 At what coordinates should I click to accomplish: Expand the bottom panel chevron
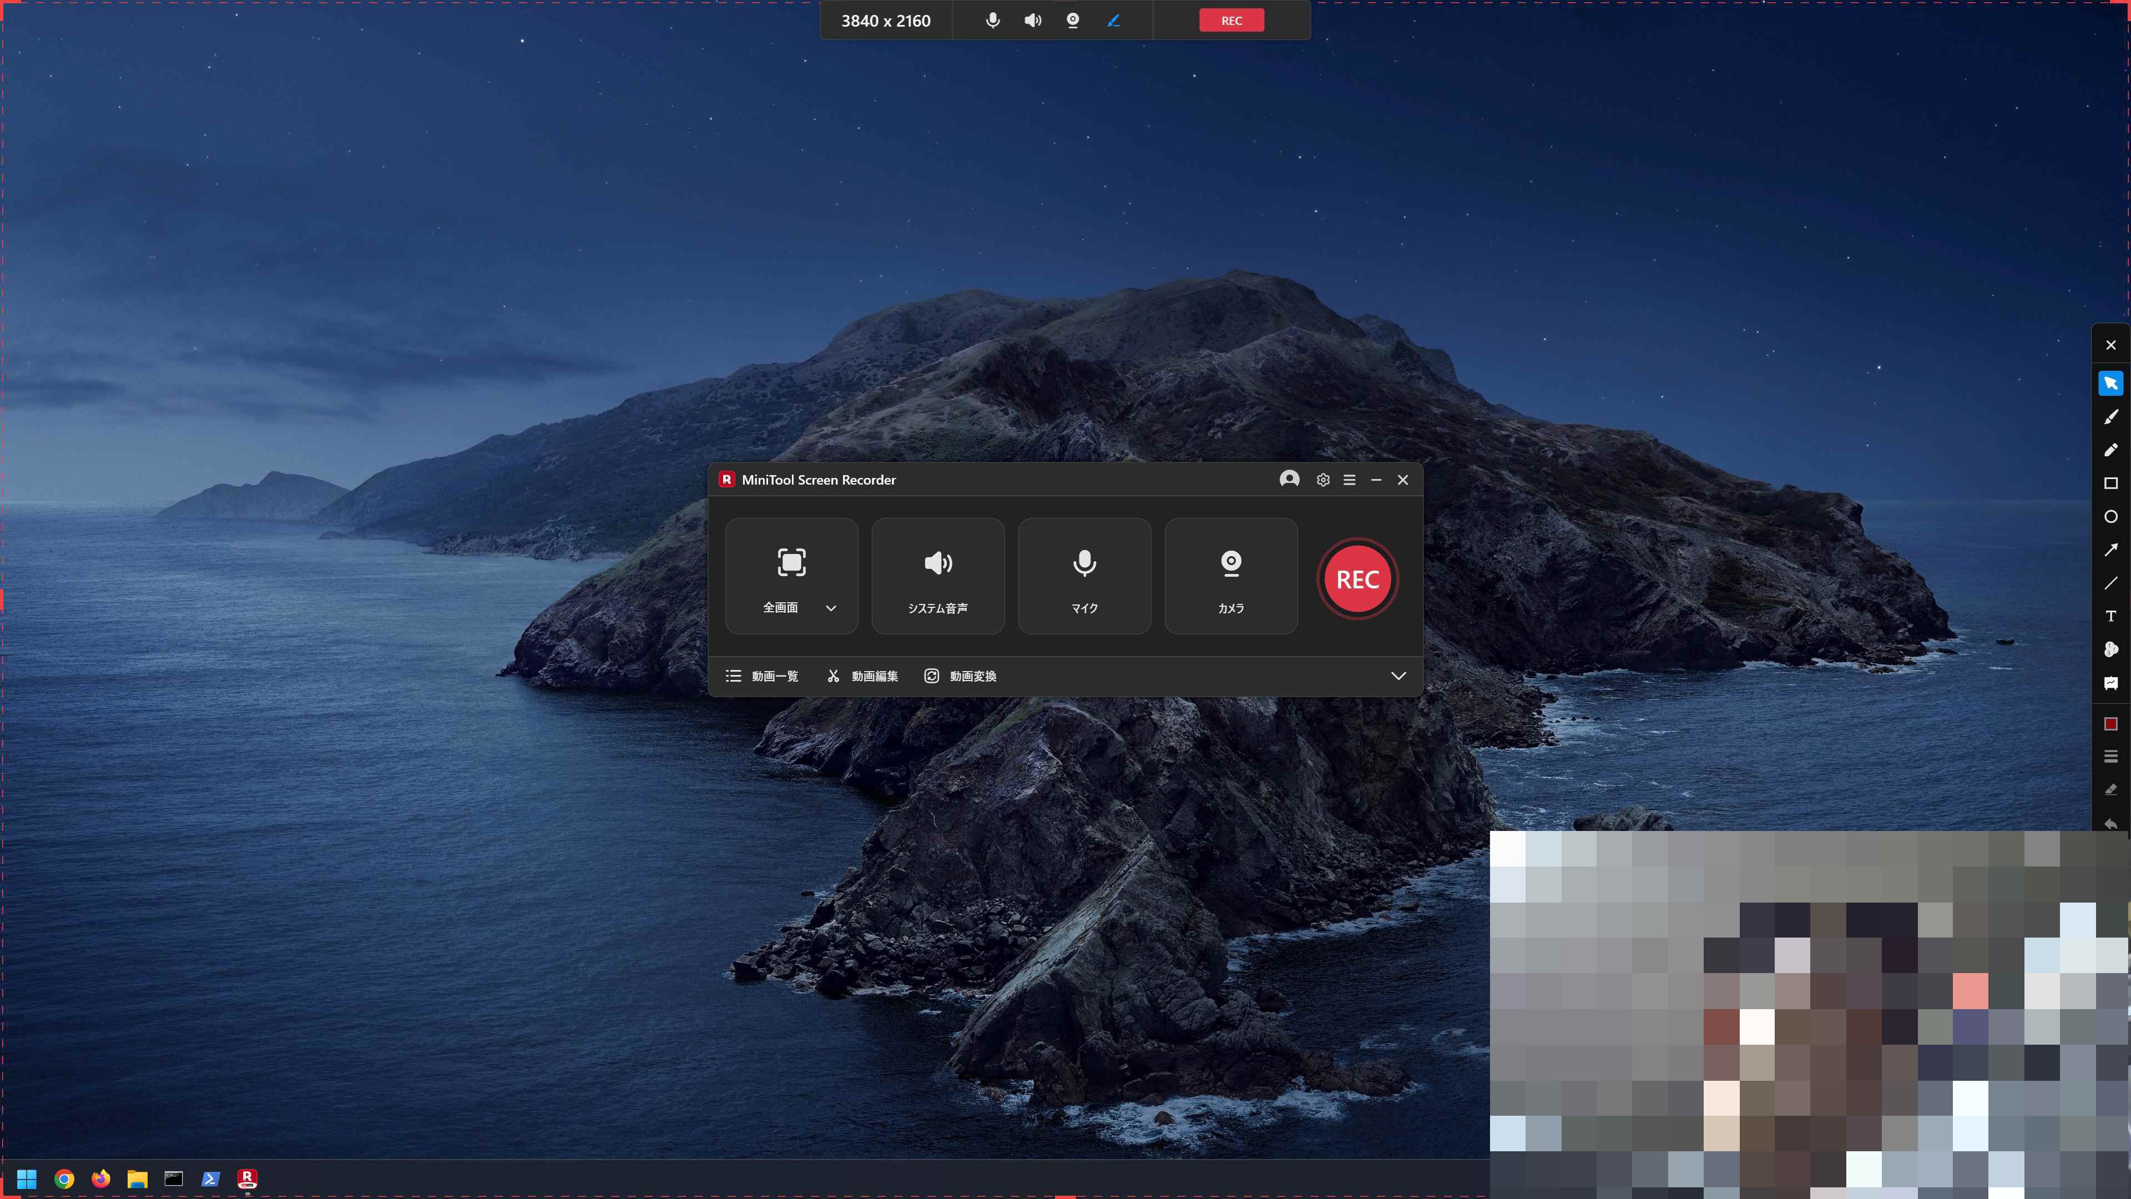click(x=1398, y=676)
